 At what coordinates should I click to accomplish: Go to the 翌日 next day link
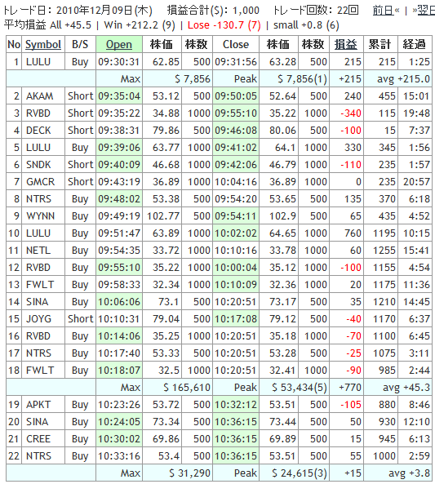click(x=425, y=11)
